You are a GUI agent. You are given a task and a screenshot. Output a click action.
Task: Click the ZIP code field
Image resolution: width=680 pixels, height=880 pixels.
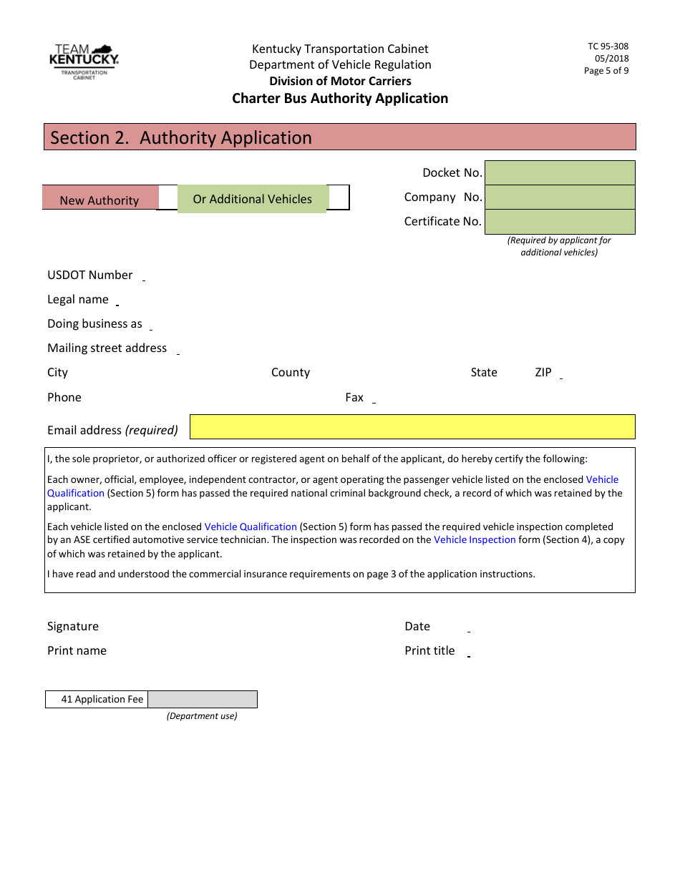587,373
